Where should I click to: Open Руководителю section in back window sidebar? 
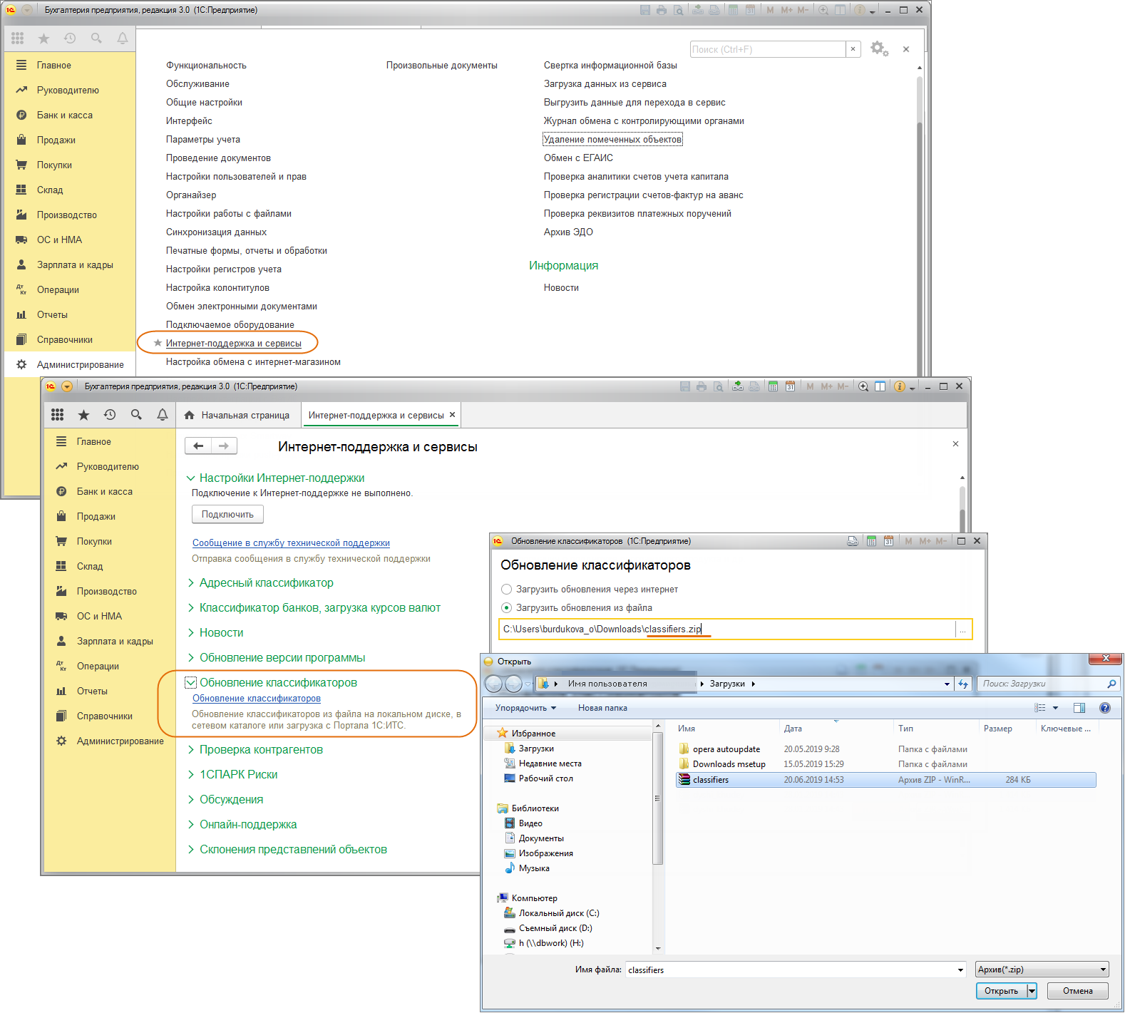click(68, 91)
